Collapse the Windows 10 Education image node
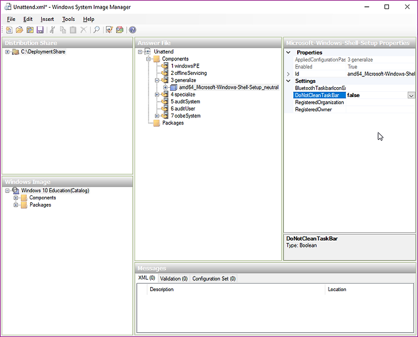This screenshot has height=337, width=418. (7, 191)
